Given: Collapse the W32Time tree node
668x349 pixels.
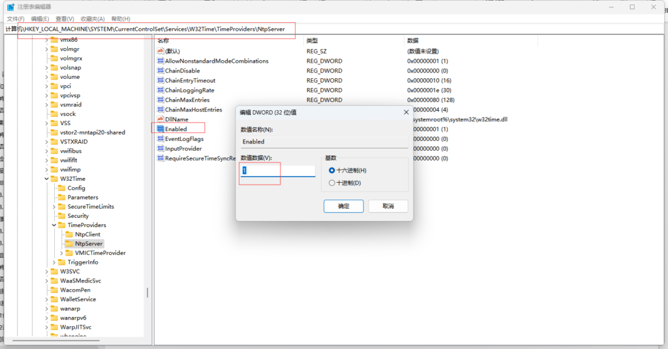Looking at the screenshot, I should click(46, 179).
